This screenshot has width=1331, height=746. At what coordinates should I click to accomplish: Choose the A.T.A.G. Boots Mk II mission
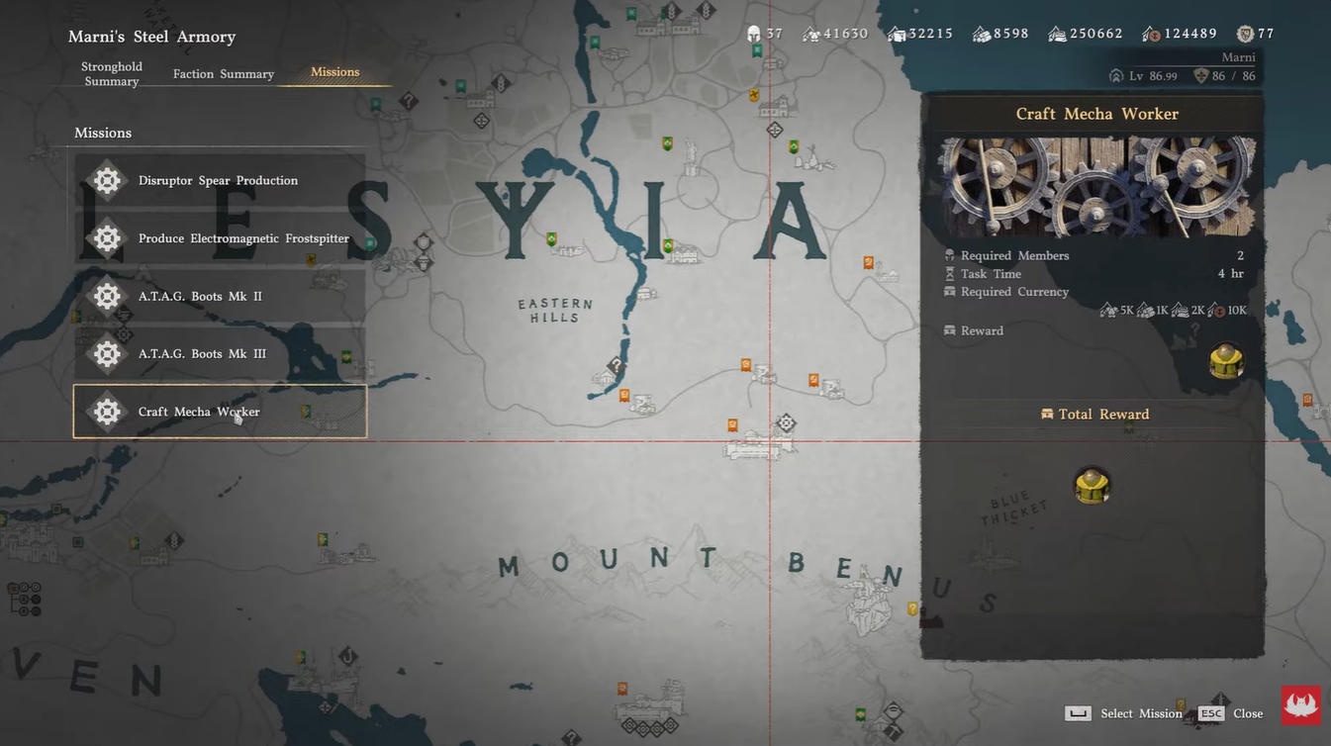click(x=220, y=296)
